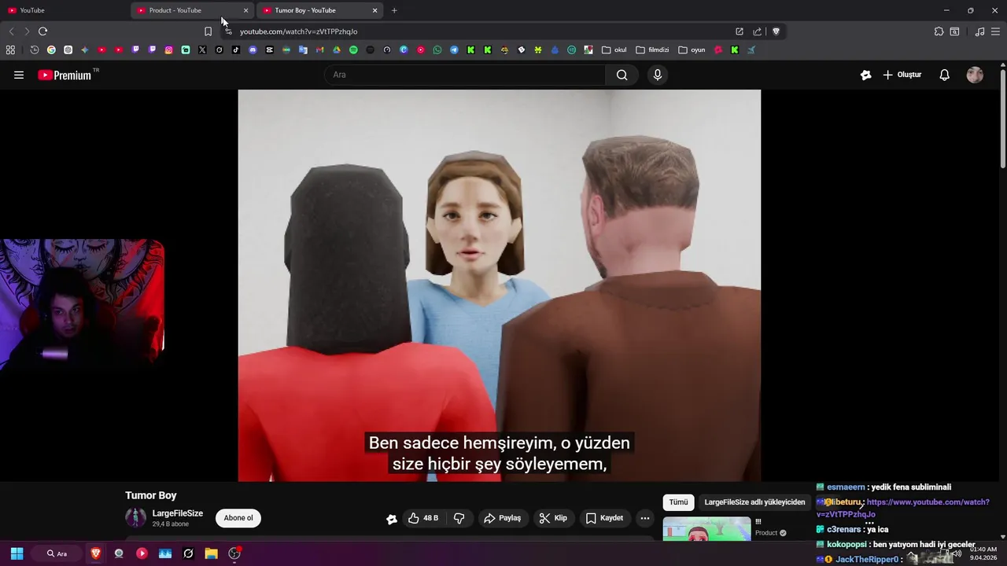Open the Product recommended video thumbnail
The width and height of the screenshot is (1007, 566).
(706, 529)
